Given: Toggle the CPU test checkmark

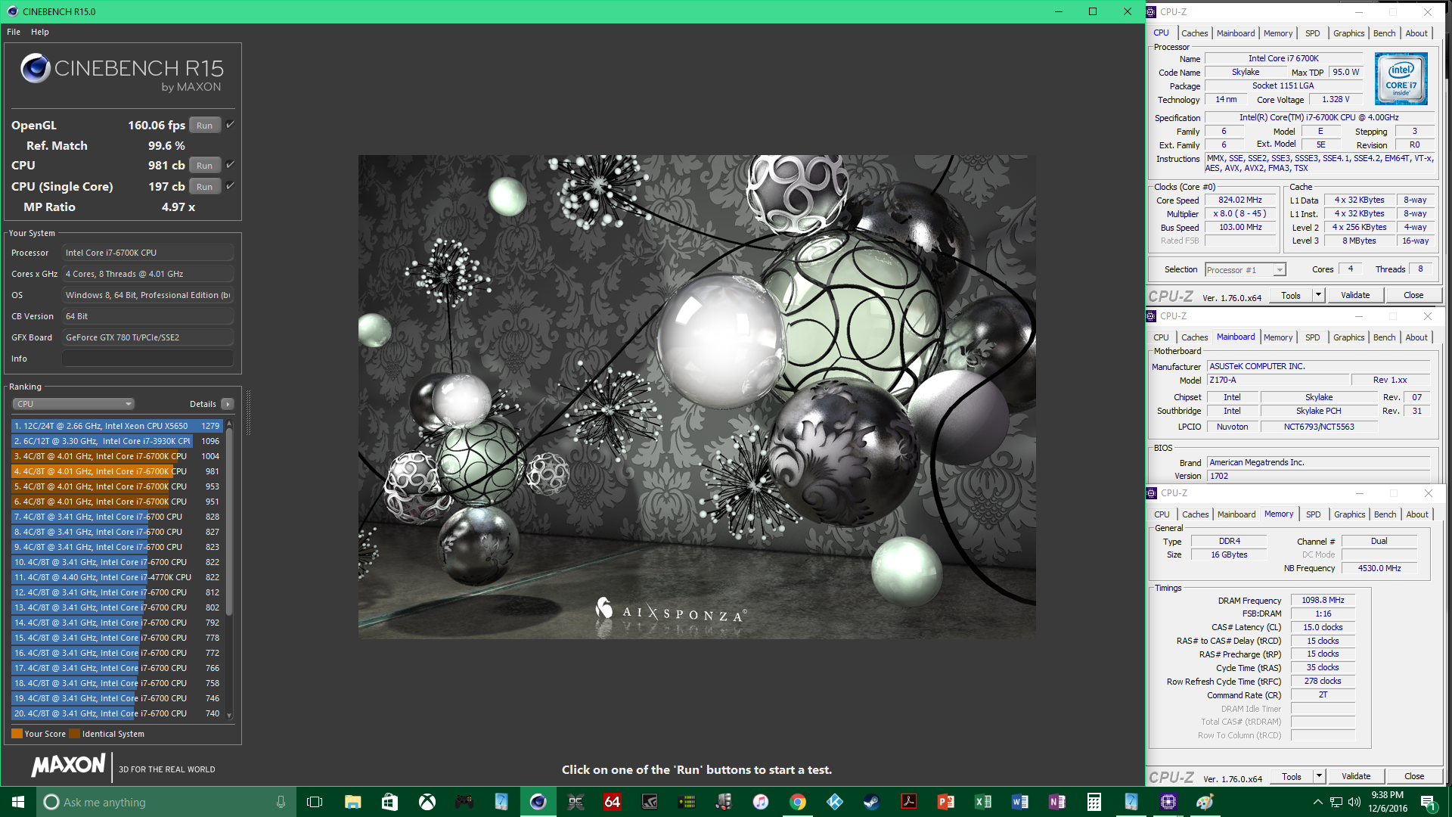Looking at the screenshot, I should 230,165.
